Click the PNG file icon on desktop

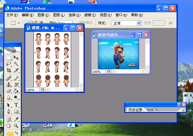93,2
